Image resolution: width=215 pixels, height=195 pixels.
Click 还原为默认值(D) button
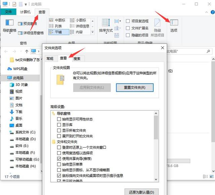tap(141, 192)
